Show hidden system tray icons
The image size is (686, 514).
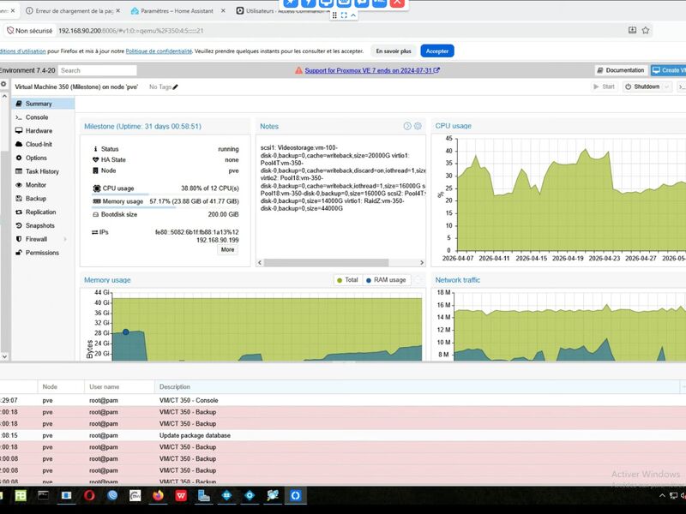662,495
